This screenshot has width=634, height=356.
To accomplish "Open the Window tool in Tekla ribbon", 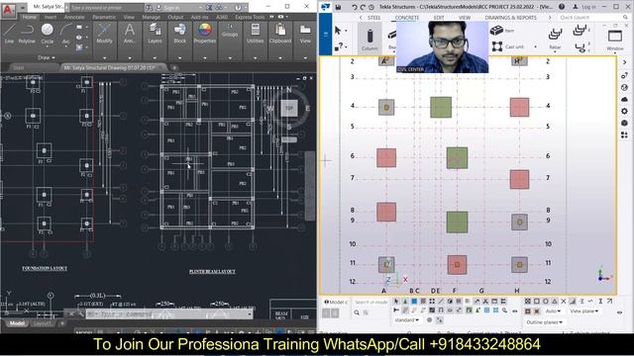I will click(x=615, y=40).
